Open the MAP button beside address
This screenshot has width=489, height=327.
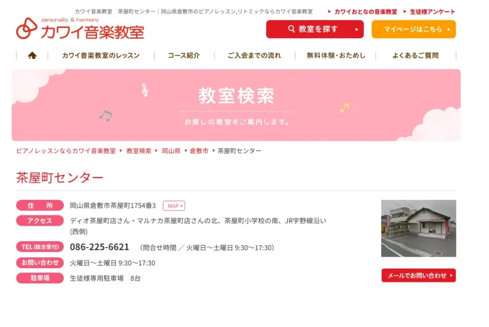174,206
